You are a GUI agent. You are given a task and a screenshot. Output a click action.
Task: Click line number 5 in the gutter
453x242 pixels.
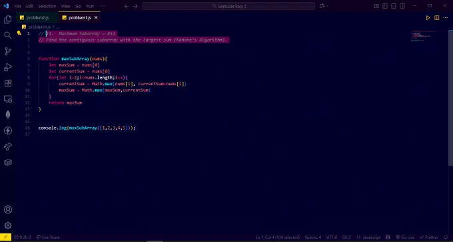click(x=29, y=59)
